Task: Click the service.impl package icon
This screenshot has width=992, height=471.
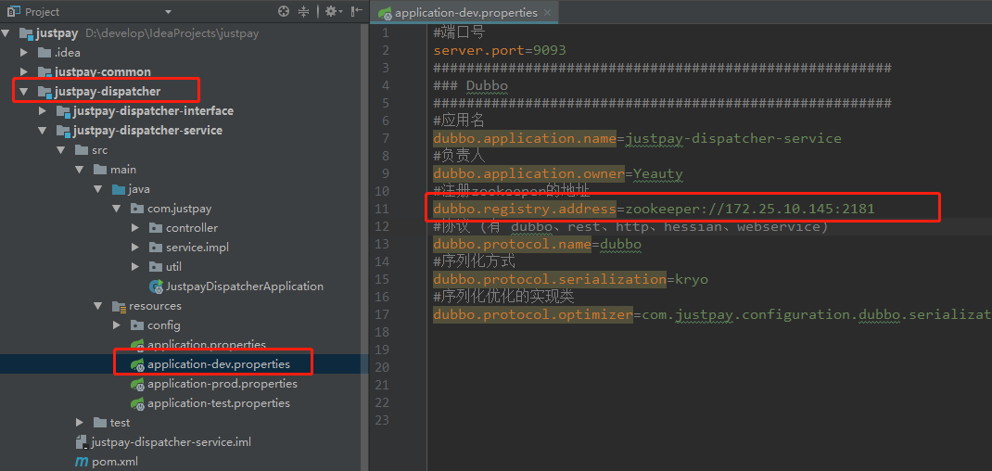Action: (155, 248)
